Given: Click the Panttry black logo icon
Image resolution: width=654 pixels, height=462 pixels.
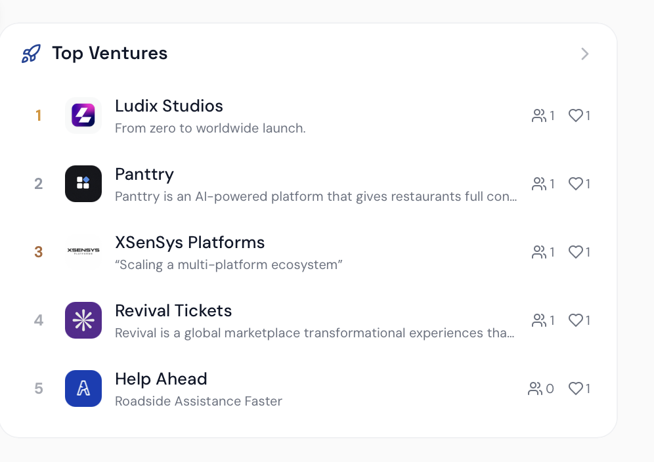Looking at the screenshot, I should (83, 184).
